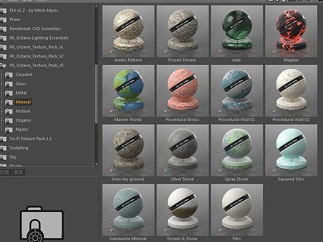323x242 pixels.
Task: Select the Submarine Mineral material thumbnail
Action: pos(129,210)
